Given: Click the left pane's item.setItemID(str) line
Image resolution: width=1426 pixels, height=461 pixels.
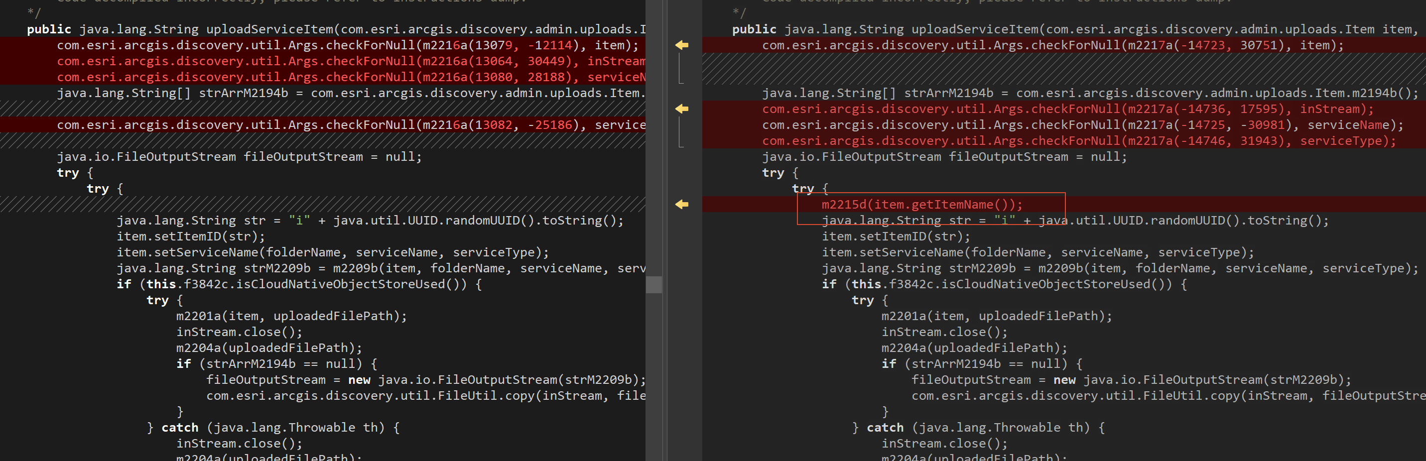Looking at the screenshot, I should coord(190,237).
